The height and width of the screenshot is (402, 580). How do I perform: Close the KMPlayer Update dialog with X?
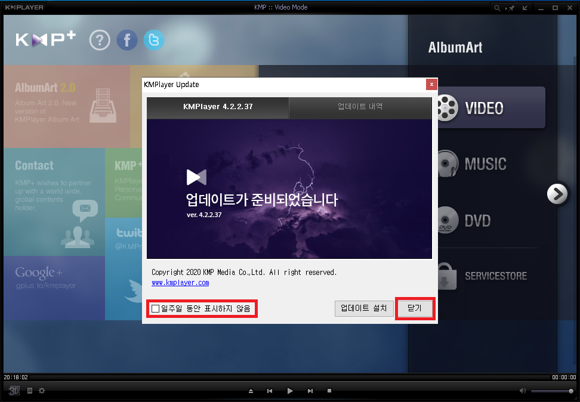tap(431, 85)
